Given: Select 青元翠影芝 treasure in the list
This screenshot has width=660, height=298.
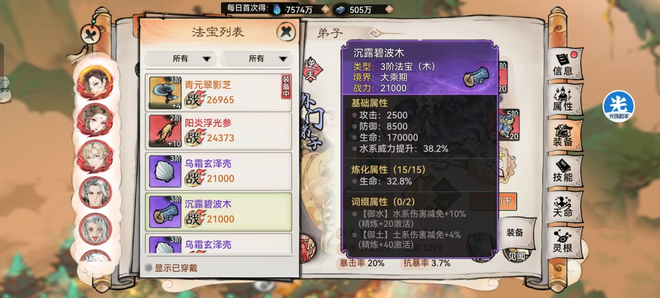Looking at the screenshot, I should [219, 93].
